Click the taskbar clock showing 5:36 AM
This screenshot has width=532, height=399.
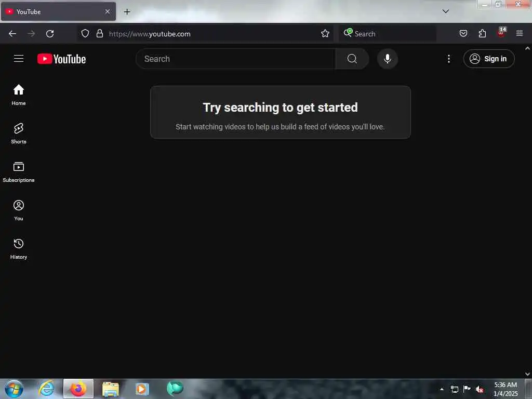click(506, 389)
